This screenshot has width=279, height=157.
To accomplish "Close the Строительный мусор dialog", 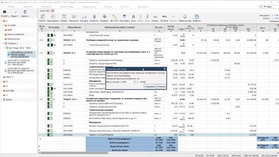I will tap(165, 69).
